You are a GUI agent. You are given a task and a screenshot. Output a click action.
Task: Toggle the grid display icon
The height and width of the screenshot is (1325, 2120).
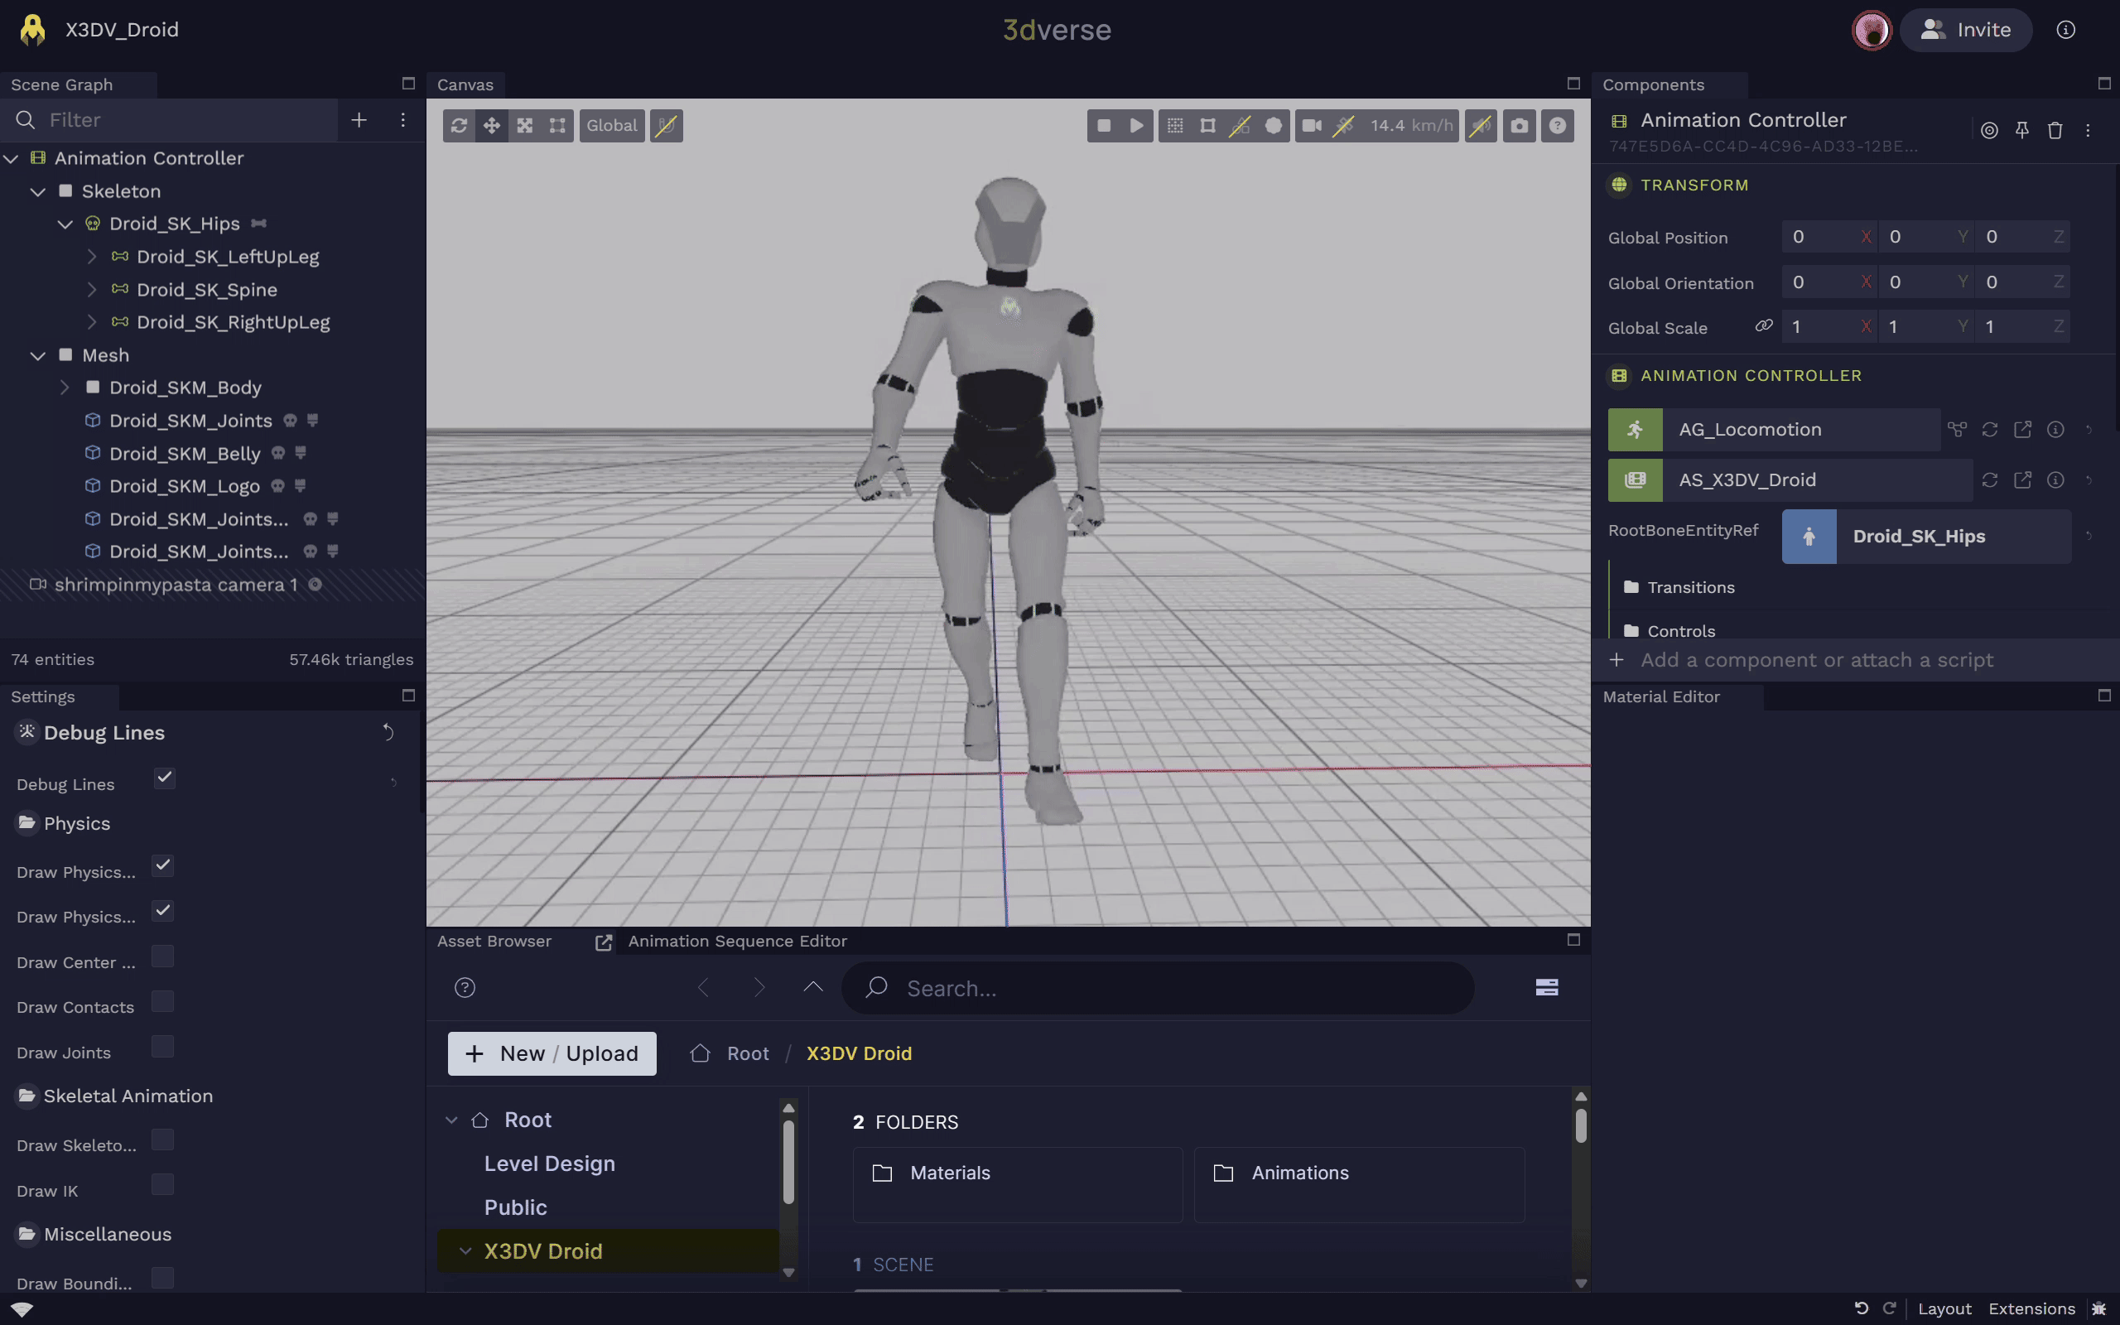pos(1175,125)
